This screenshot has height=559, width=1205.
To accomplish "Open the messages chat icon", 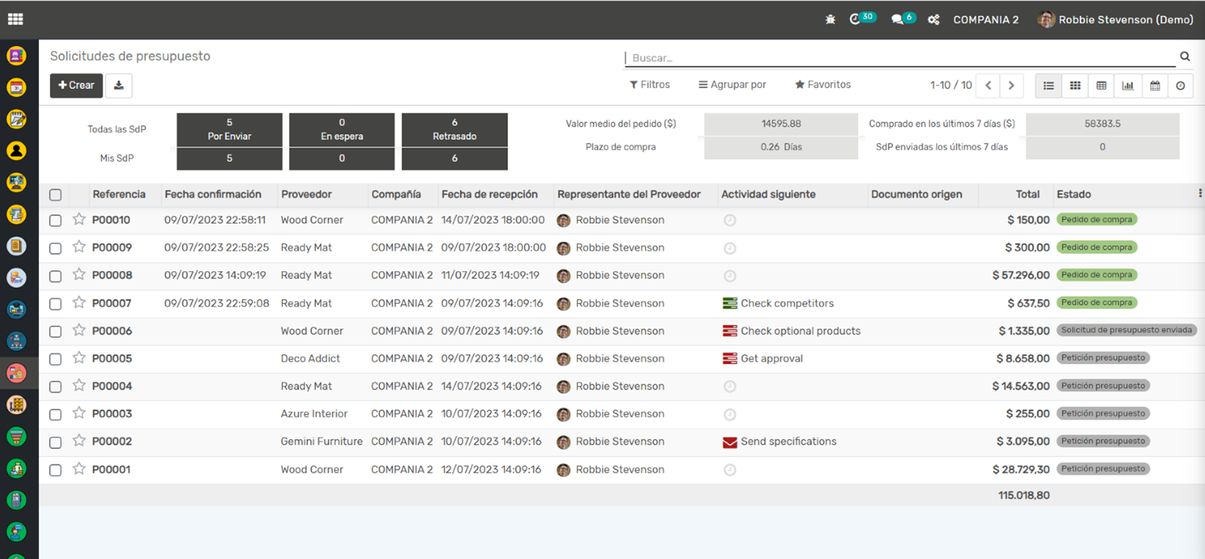I will click(x=899, y=19).
